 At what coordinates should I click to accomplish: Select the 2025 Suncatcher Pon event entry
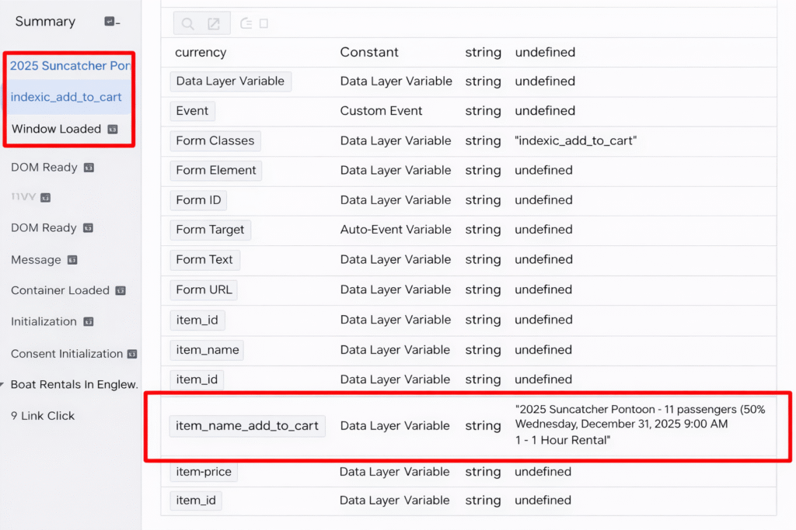[x=69, y=65]
